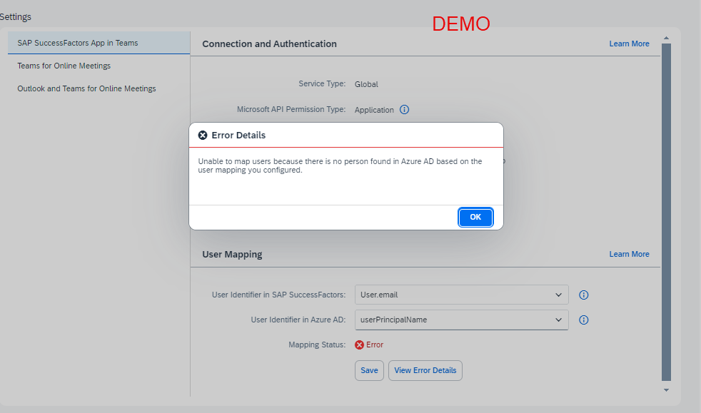Click the 'Application' permission type value
Viewport: 701px width, 413px height.
374,110
